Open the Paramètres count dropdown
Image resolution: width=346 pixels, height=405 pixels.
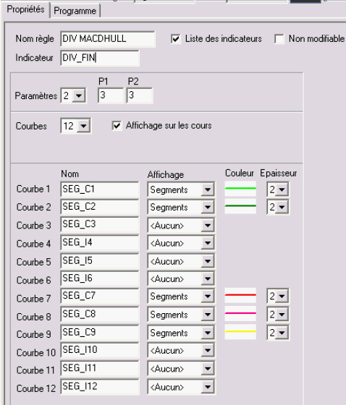point(79,95)
